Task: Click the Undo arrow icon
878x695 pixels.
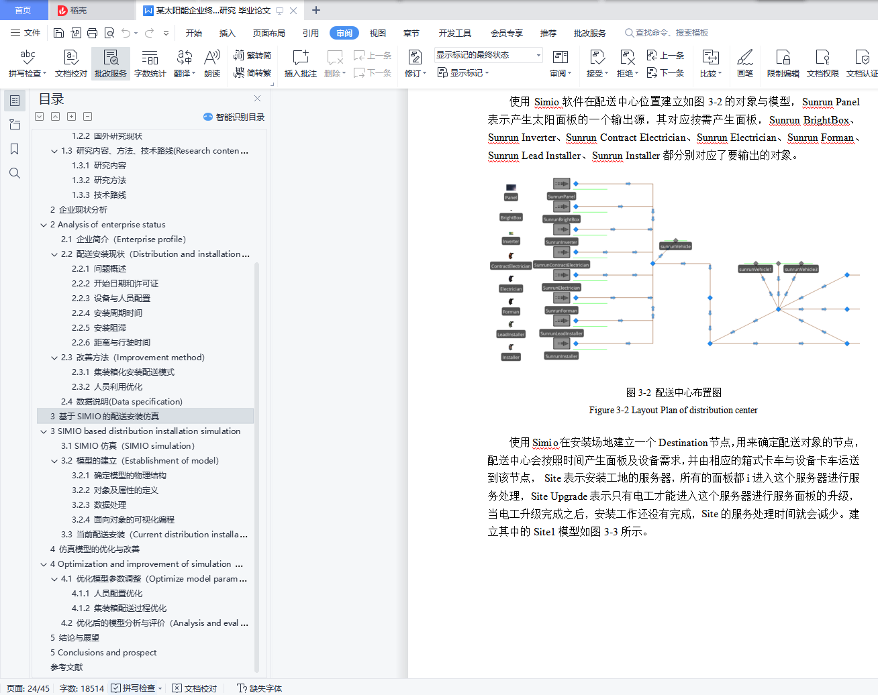Action: coord(126,33)
